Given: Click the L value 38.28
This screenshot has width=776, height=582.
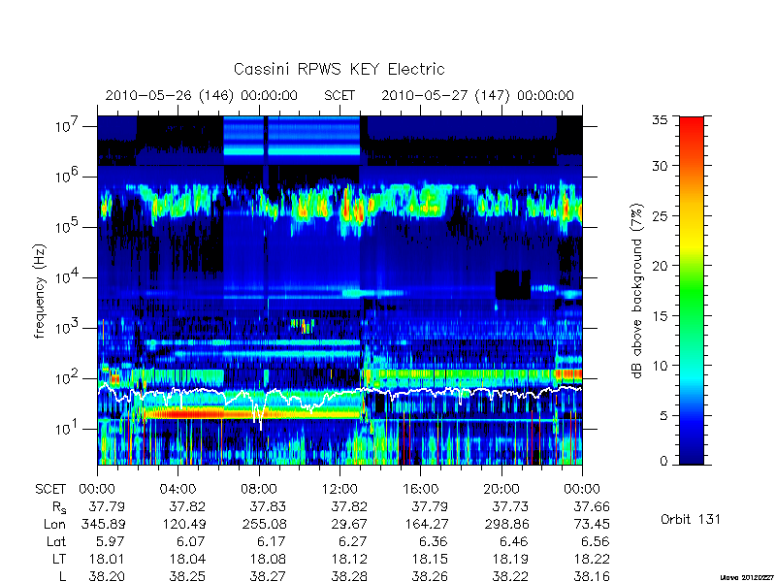Looking at the screenshot, I should (x=349, y=576).
